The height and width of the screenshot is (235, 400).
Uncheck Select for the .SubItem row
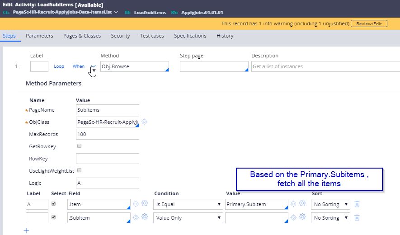click(54, 217)
